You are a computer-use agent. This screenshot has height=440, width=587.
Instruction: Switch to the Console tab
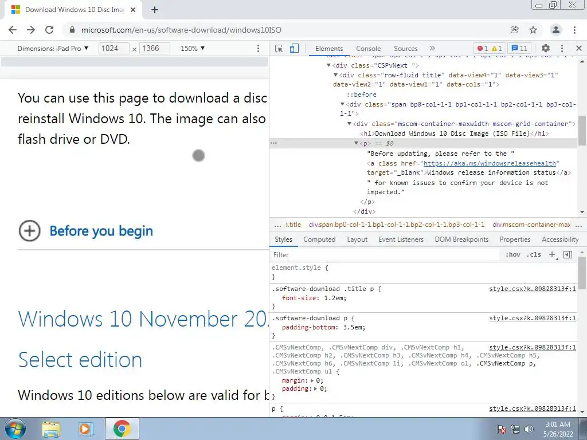[369, 49]
